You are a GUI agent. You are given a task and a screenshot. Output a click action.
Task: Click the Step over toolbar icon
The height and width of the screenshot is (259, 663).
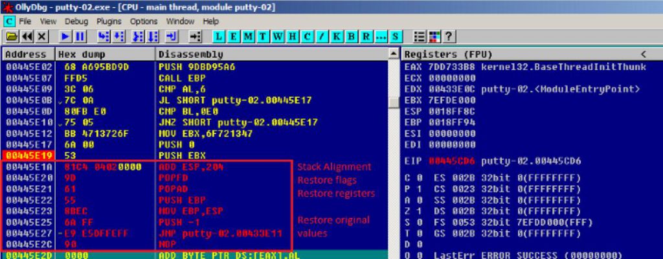[x=118, y=37]
